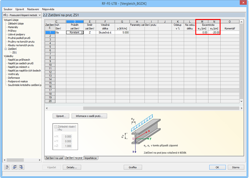Click the Upravit... button
Image resolution: width=249 pixels, height=178 pixels.
pyautogui.click(x=61, y=116)
